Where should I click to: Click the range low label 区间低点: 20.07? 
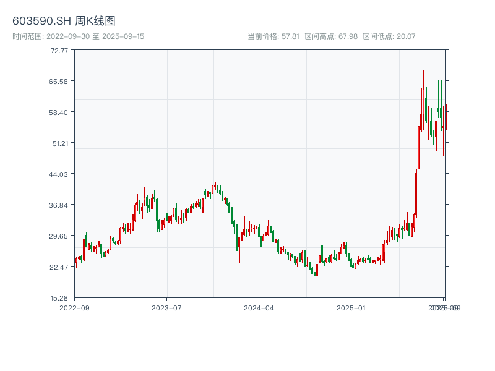pyautogui.click(x=389, y=36)
